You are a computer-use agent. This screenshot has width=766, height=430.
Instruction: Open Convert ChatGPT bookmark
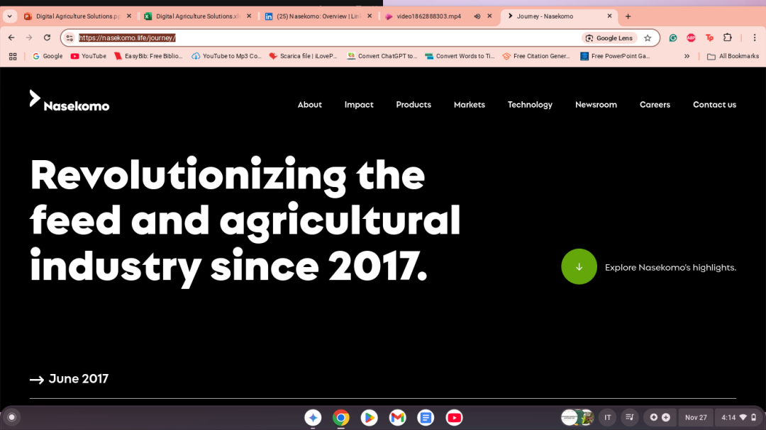tap(382, 56)
